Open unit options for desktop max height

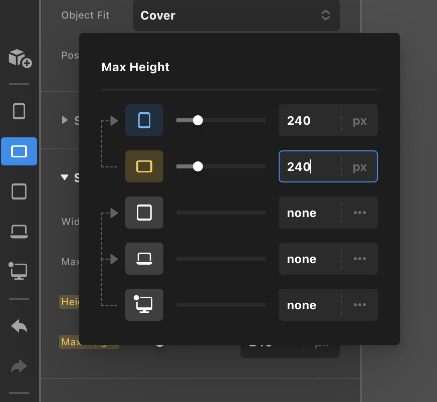(x=359, y=305)
